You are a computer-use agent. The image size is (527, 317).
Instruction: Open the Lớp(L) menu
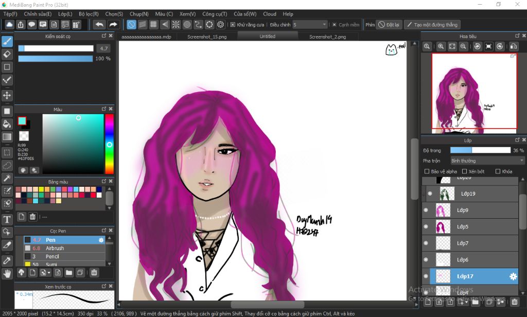point(65,14)
